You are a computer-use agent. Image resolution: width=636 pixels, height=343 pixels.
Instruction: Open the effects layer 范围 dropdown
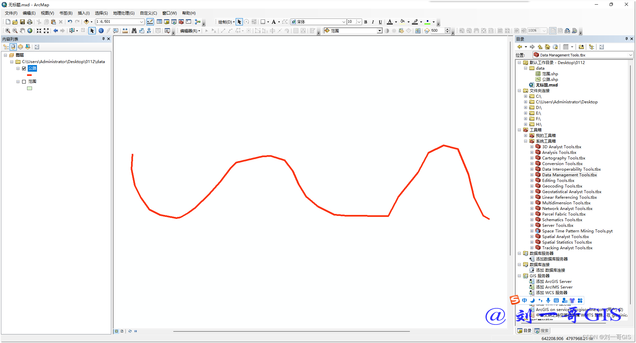point(380,31)
